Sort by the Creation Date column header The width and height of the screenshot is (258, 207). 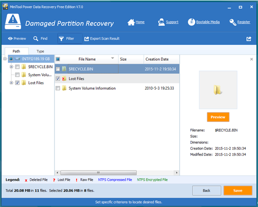pyautogui.click(x=161, y=59)
